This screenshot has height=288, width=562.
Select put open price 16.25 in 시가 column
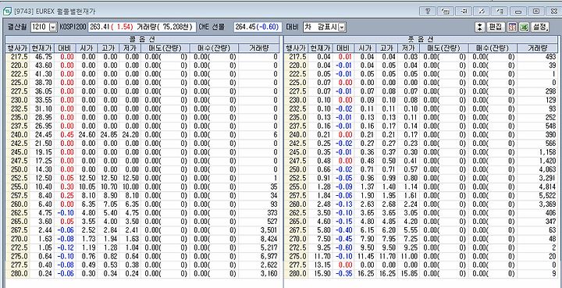tap(365, 273)
